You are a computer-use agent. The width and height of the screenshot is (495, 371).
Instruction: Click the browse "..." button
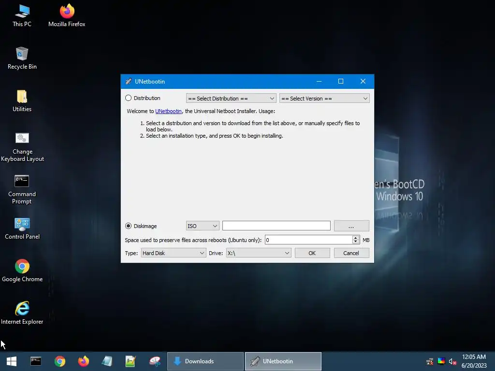pyautogui.click(x=351, y=226)
